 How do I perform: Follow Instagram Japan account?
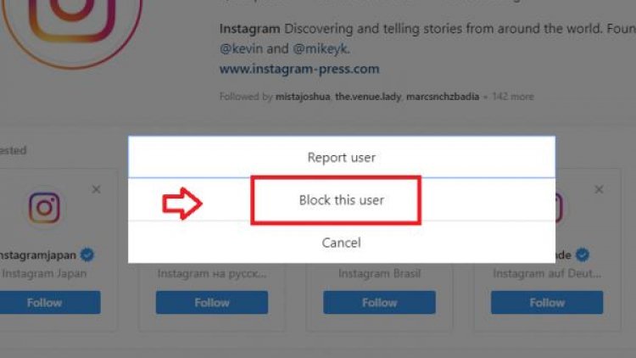point(46,302)
